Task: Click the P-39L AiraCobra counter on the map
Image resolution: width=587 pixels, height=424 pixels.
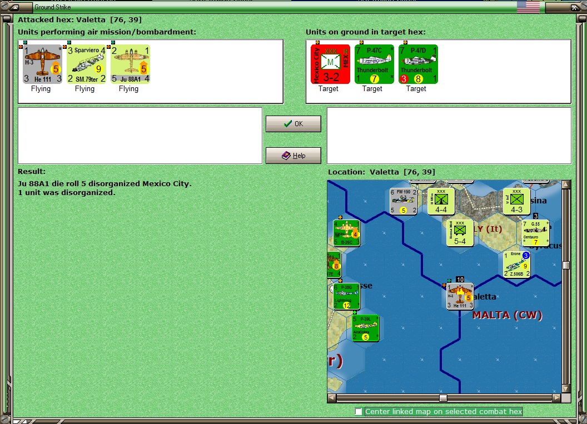Action: [x=365, y=328]
